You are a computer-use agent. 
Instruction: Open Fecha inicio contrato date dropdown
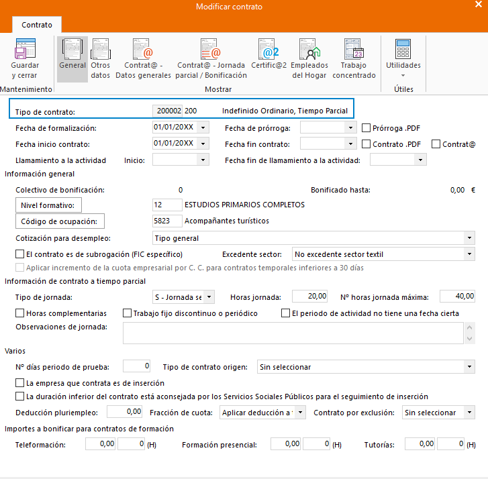(203, 144)
